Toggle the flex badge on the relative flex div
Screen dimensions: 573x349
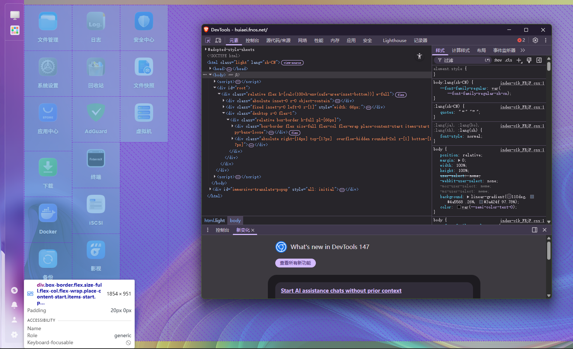point(401,95)
